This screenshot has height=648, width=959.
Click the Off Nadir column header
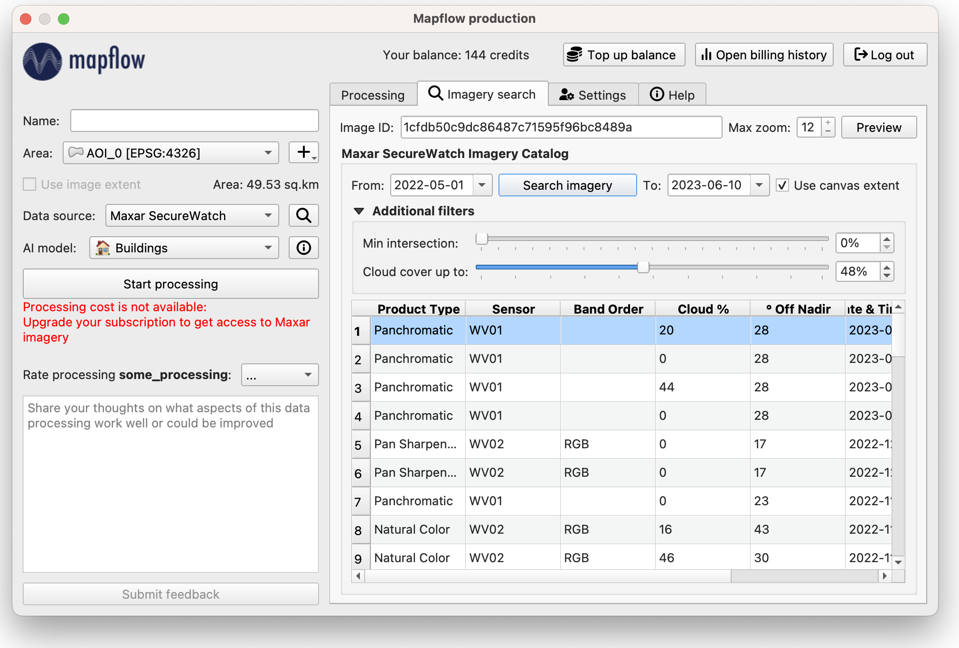tap(798, 309)
